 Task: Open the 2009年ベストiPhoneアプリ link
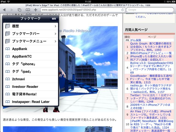150,106
